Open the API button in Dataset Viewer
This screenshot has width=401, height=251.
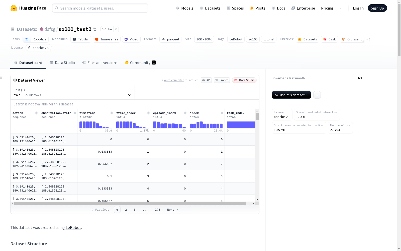tap(206, 80)
